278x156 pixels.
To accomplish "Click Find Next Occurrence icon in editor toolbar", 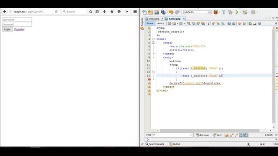I will coord(198,23).
